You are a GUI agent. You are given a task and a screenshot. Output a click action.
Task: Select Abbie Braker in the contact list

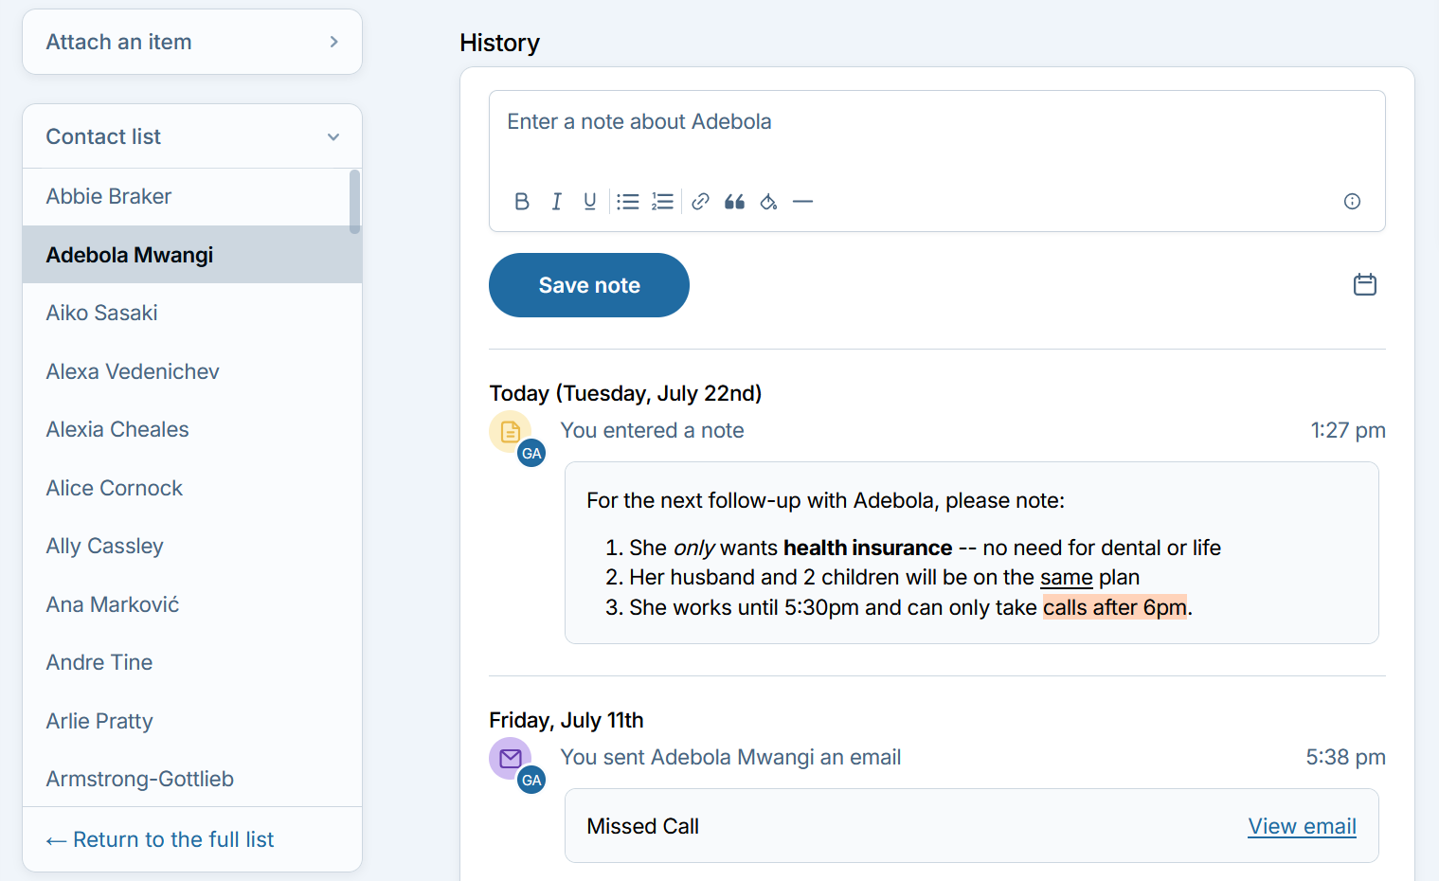point(109,196)
